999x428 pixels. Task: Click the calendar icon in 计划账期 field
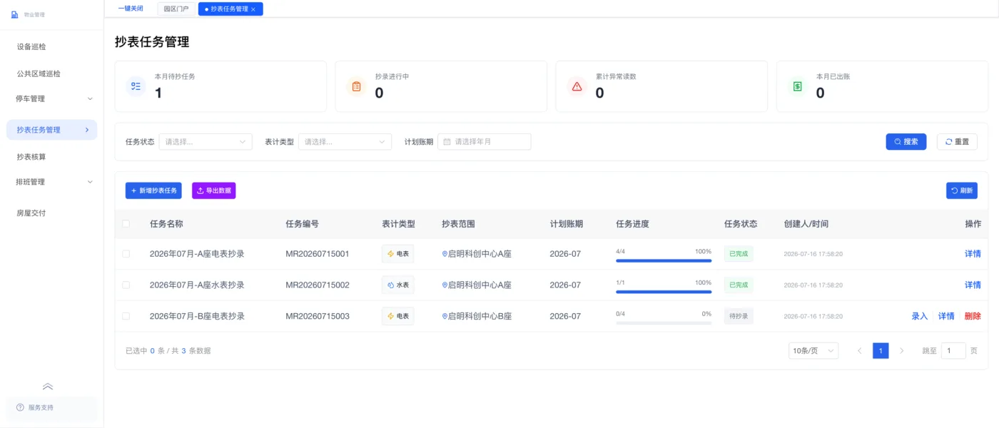click(447, 142)
